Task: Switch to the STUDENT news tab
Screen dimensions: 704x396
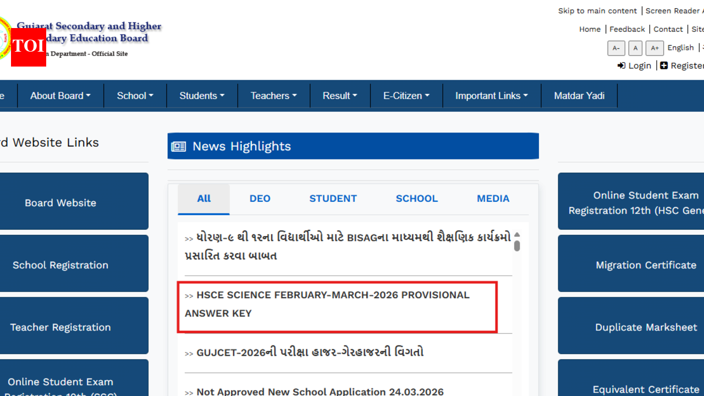Action: click(x=333, y=199)
